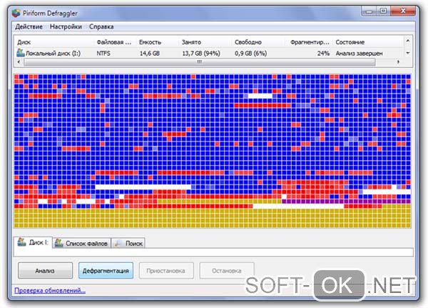The height and width of the screenshot is (308, 428).
Task: Open the Проверка обновлений link
Action: (50, 291)
